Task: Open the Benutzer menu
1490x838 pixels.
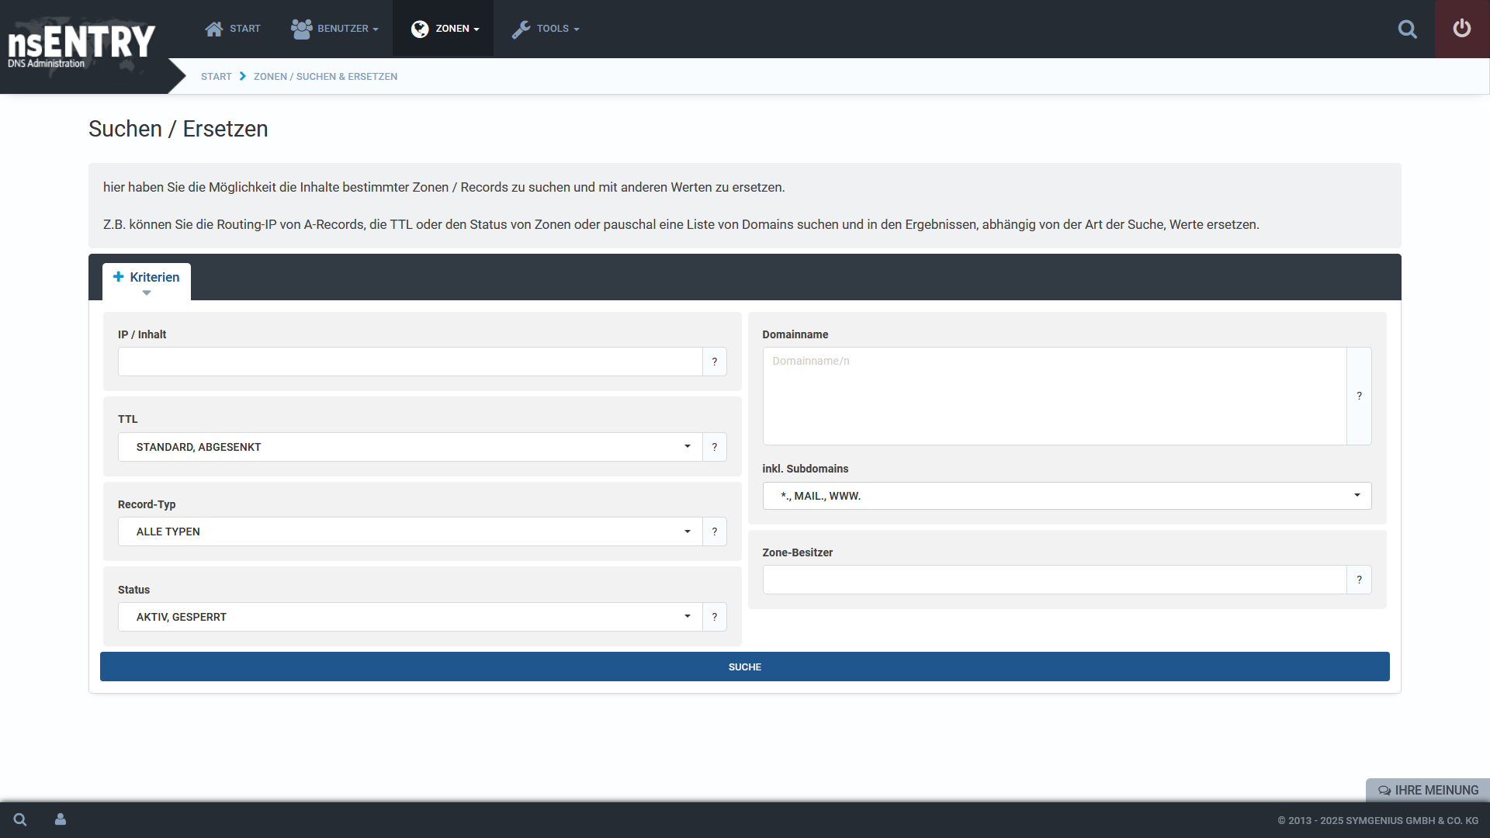Action: [x=334, y=29]
